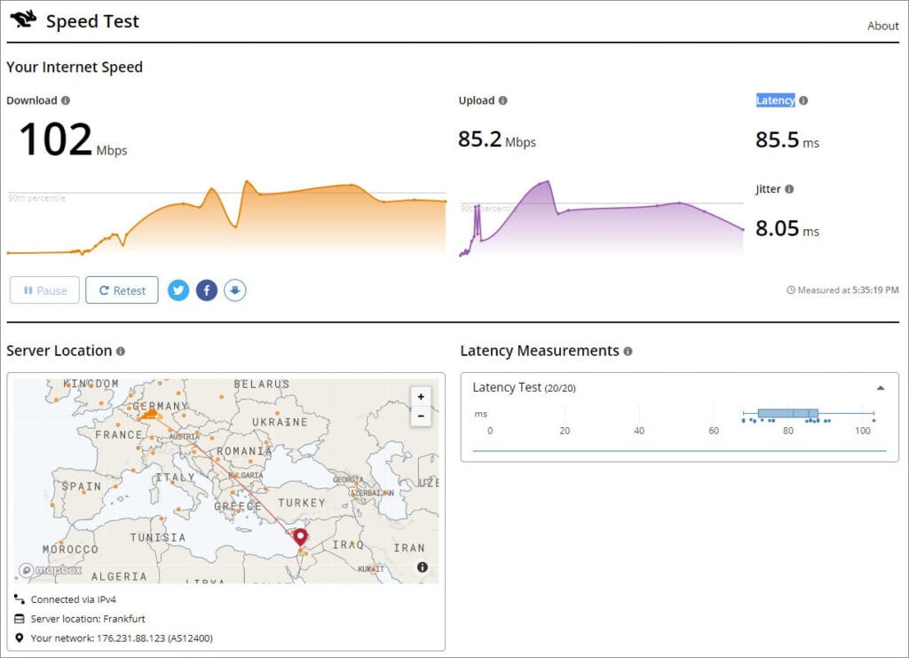Viewport: 909px width, 658px height.
Task: Click the info icon beside Upload
Action: pos(503,100)
